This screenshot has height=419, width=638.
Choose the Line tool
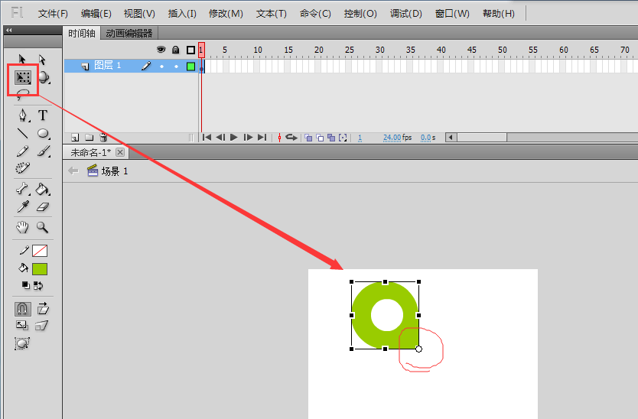click(x=23, y=134)
